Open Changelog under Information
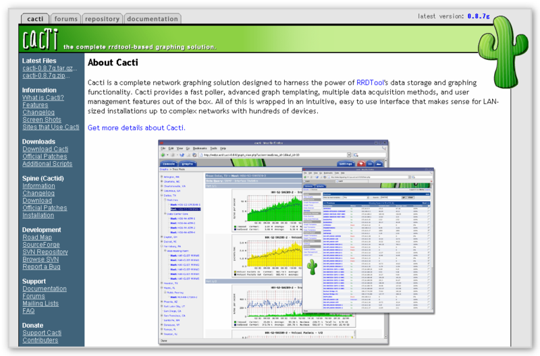540x356 pixels. (x=38, y=112)
